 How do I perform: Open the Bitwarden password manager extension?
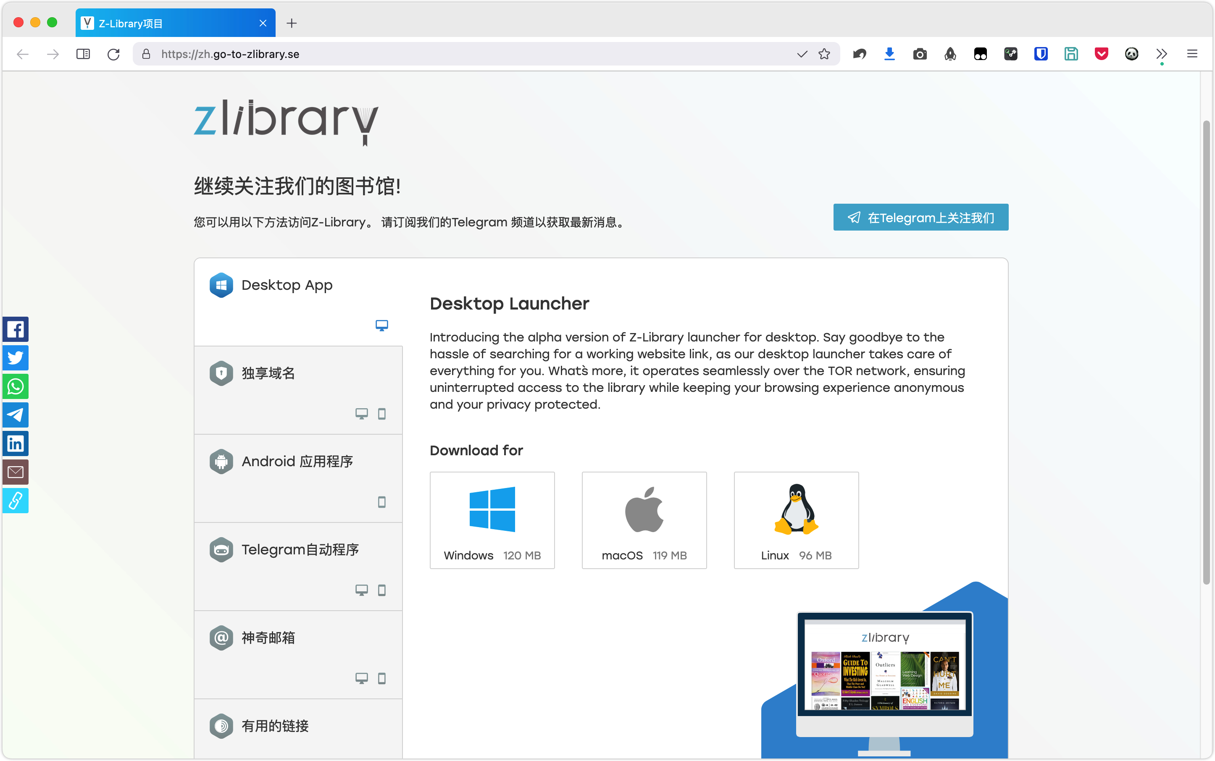tap(1041, 54)
